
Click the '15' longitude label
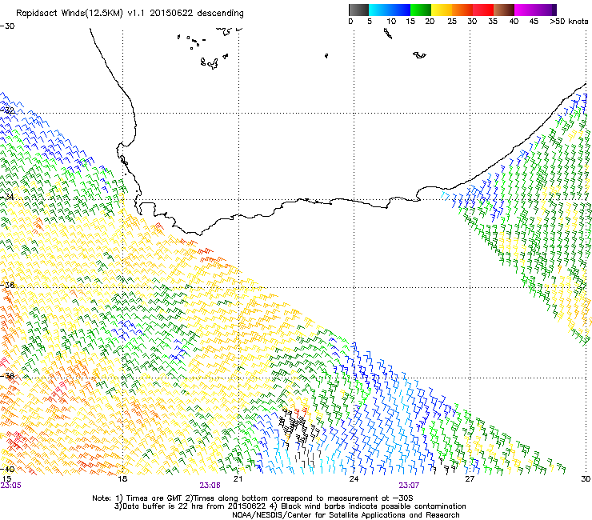[x=6, y=479]
